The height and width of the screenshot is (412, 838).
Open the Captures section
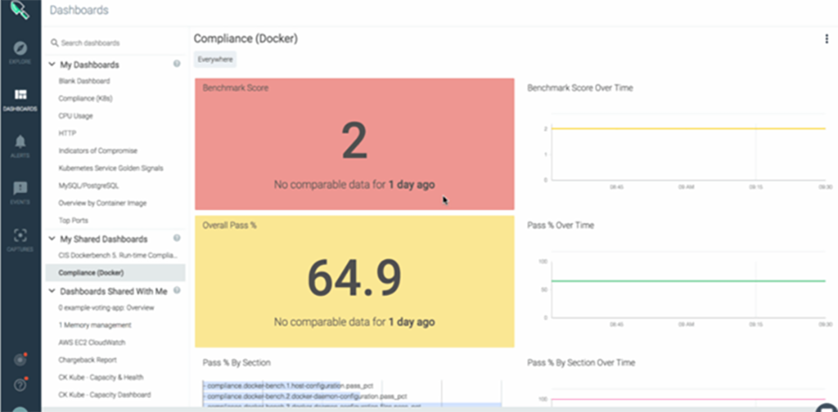pyautogui.click(x=20, y=239)
